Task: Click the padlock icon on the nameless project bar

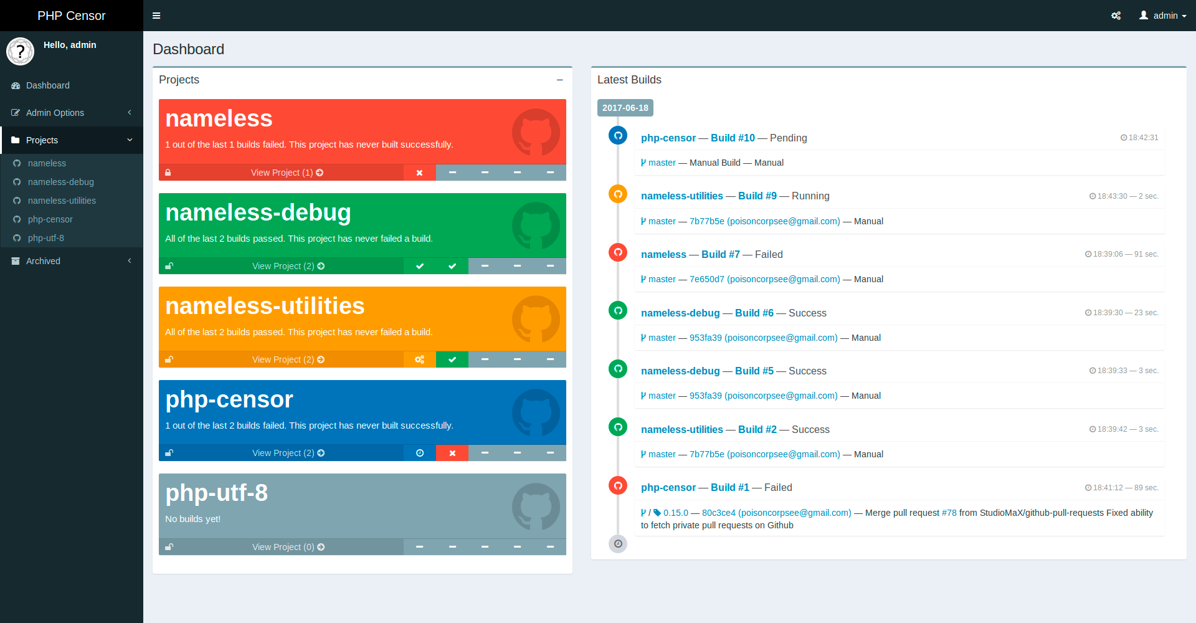Action: point(168,173)
